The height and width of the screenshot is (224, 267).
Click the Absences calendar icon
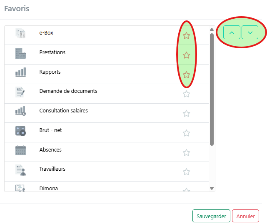[x=20, y=150]
